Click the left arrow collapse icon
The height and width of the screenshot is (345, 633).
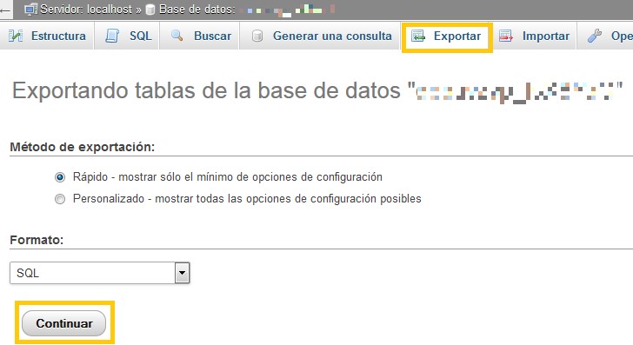[5, 10]
